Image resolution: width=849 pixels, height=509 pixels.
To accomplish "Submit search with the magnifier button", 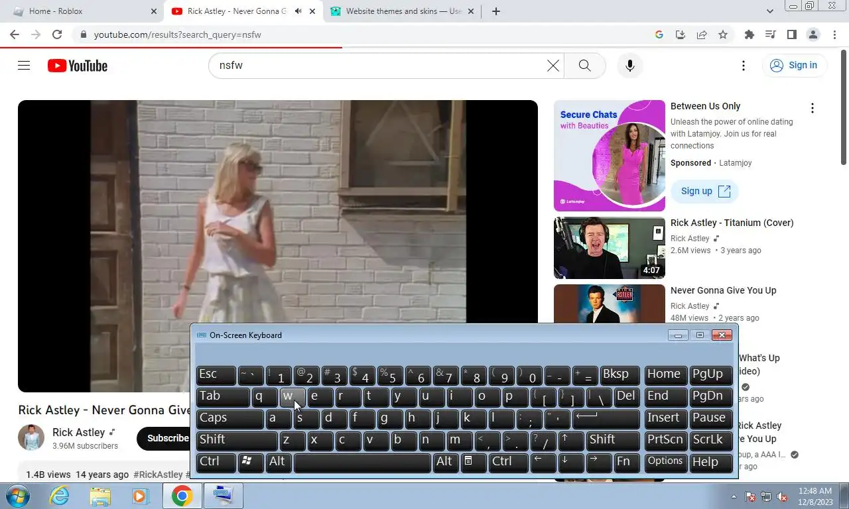I will pyautogui.click(x=584, y=65).
